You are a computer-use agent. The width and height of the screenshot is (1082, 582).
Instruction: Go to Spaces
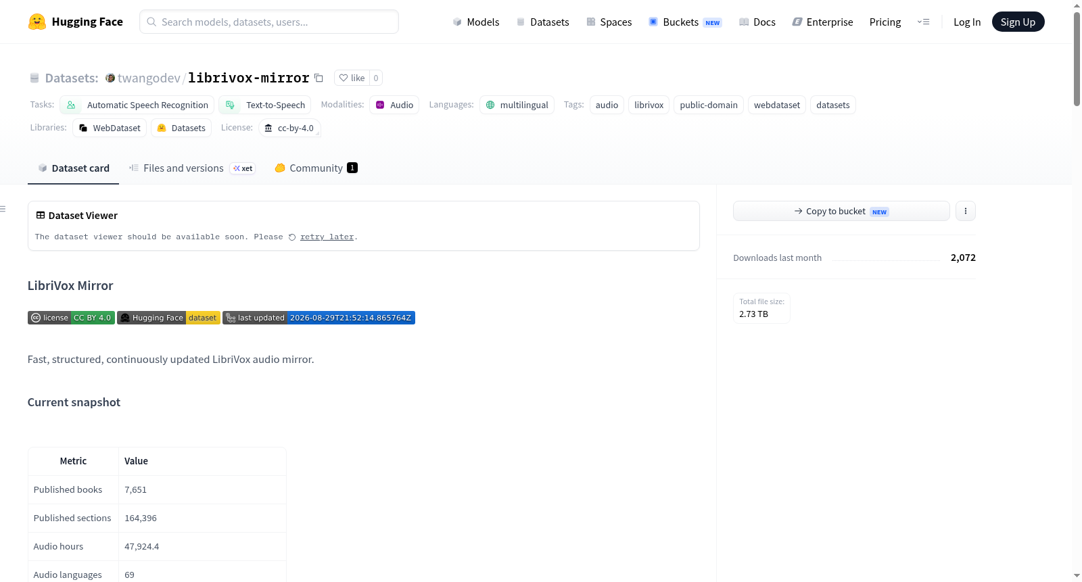point(609,22)
